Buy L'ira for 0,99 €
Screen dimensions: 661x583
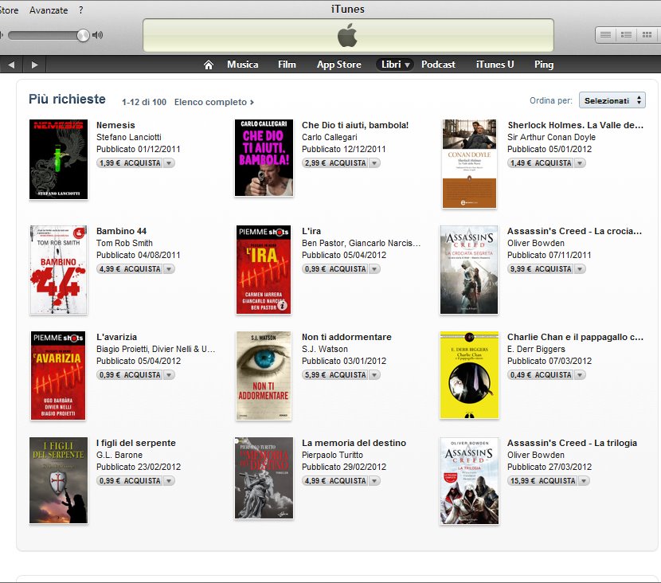coord(335,268)
